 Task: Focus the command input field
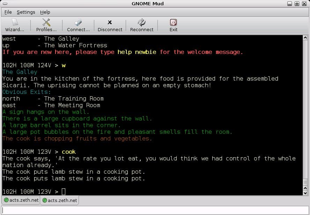pyautogui.click(x=155, y=210)
